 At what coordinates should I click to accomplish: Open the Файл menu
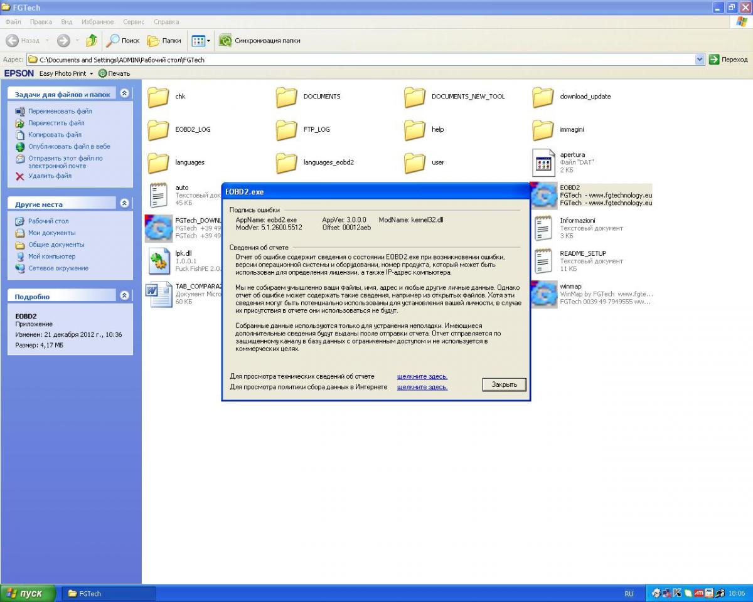(x=13, y=22)
